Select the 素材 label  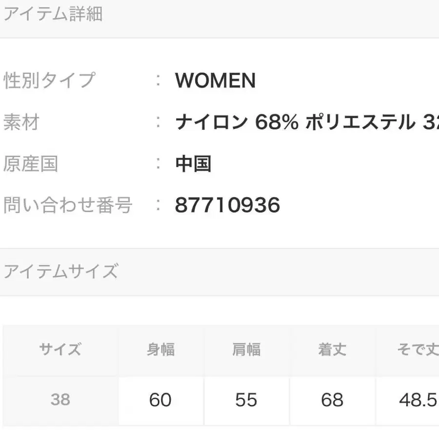21,122
